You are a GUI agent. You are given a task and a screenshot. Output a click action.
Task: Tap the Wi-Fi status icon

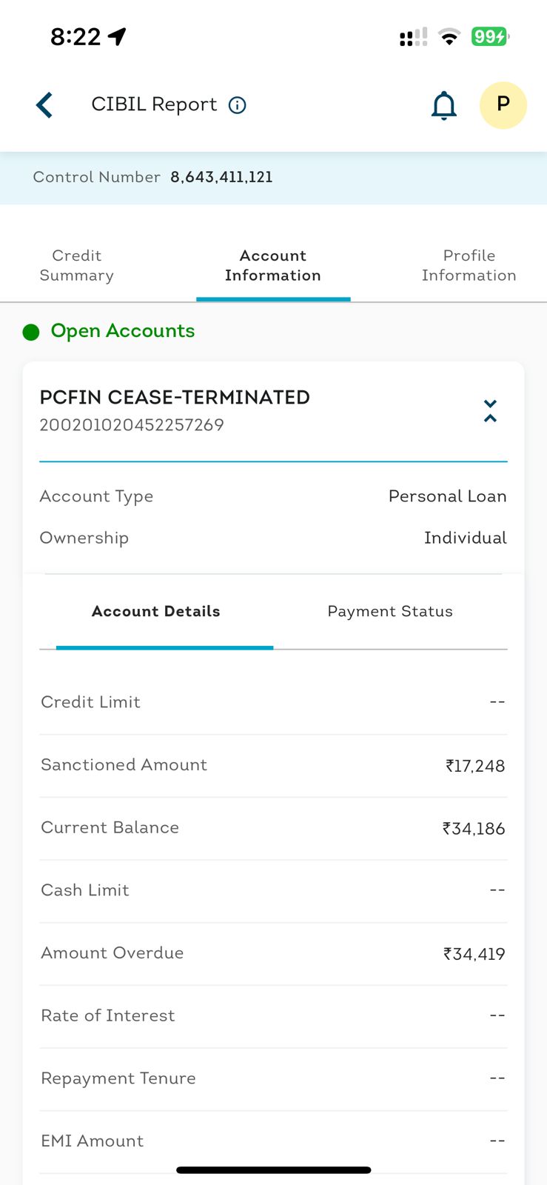click(449, 37)
